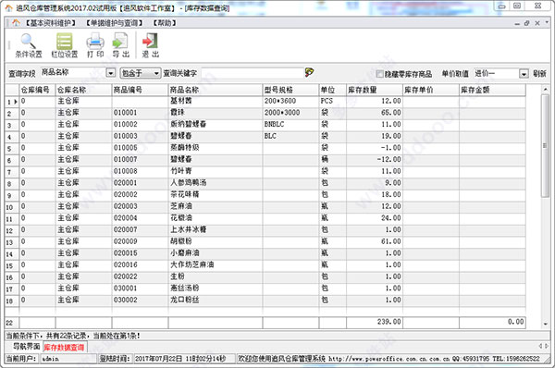The image size is (555, 368).
Task: Click quantity cell 61.00
Action: (390, 241)
